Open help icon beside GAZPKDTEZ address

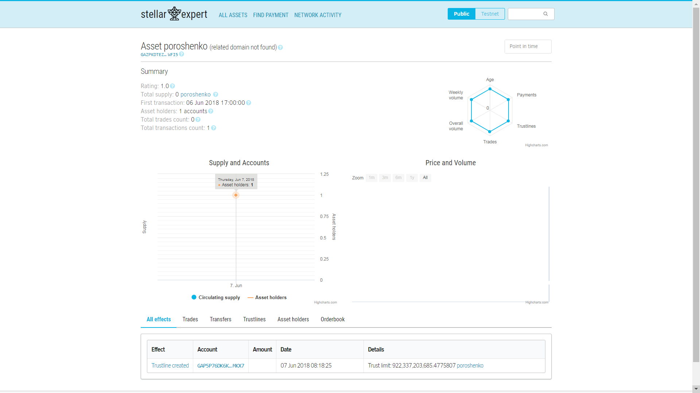182,54
